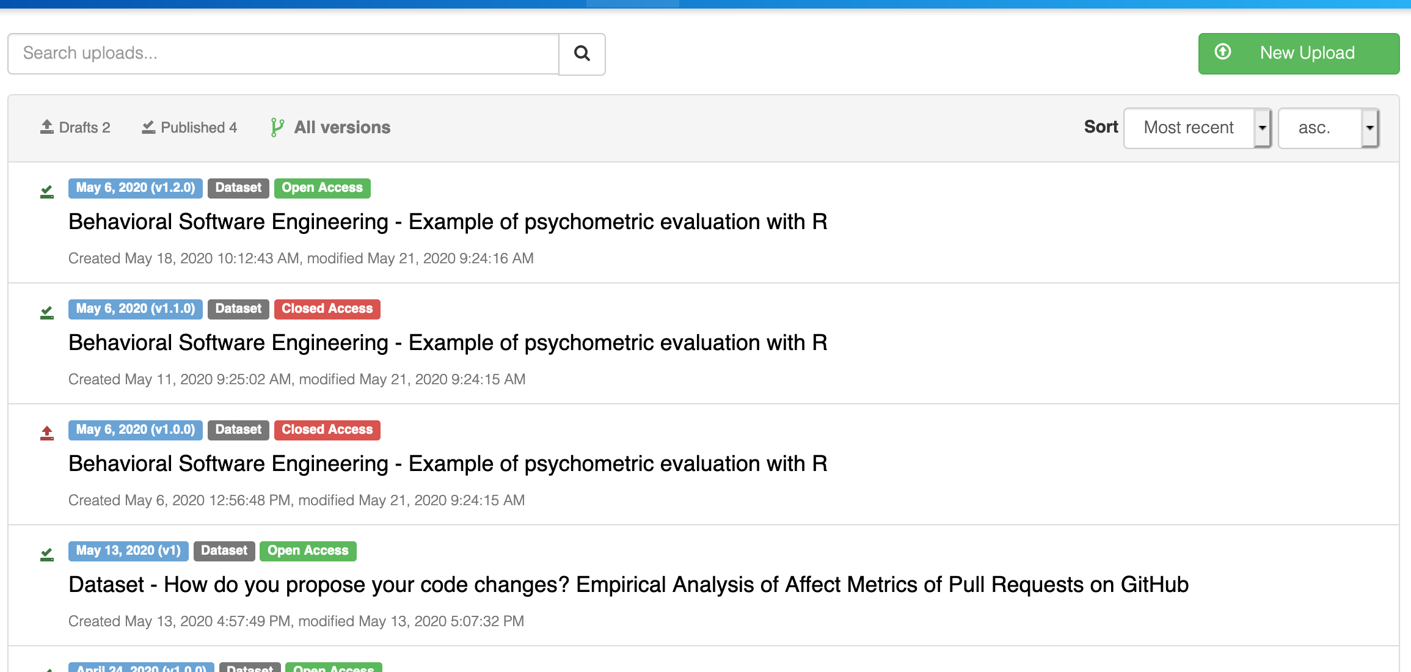Click the Dataset label on v1.2.0 row
Screen dimensions: 1411x672
pos(238,188)
